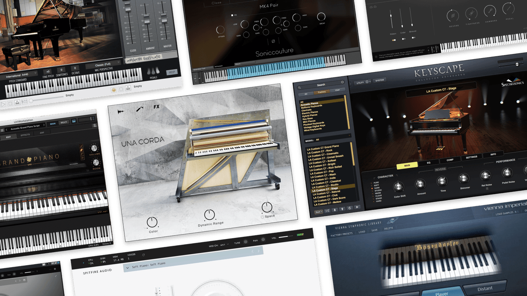Collapse the Keyscape browser with the side chevron
The image size is (527, 296).
(x=350, y=84)
